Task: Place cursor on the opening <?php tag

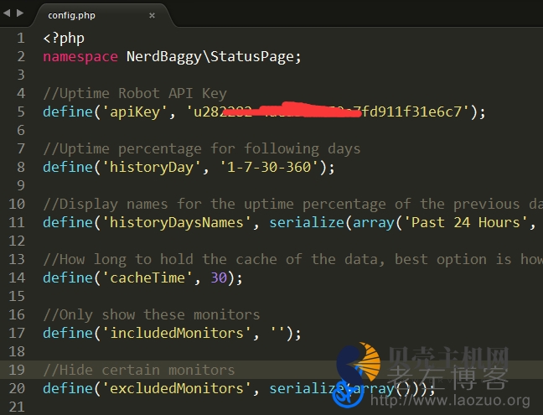Action: (x=64, y=38)
